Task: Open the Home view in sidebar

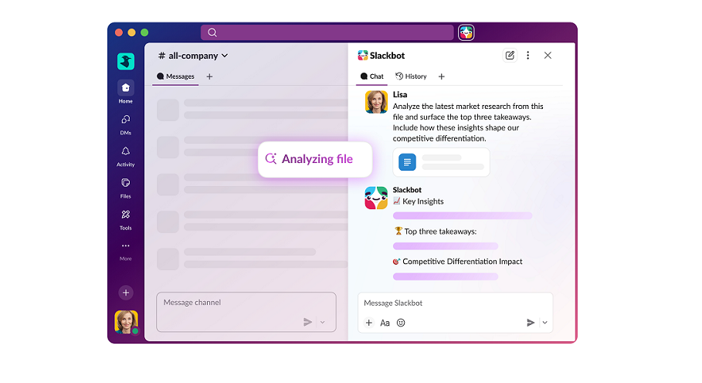Action: (125, 88)
